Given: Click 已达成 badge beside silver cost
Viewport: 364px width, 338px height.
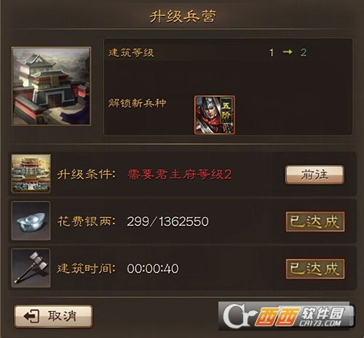Looking at the screenshot, I should coord(315,221).
